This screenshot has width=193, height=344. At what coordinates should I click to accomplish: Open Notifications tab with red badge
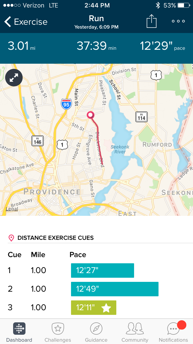pyautogui.click(x=173, y=329)
